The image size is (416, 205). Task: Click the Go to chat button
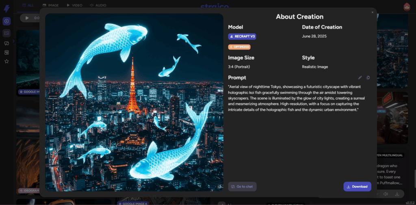(x=242, y=186)
